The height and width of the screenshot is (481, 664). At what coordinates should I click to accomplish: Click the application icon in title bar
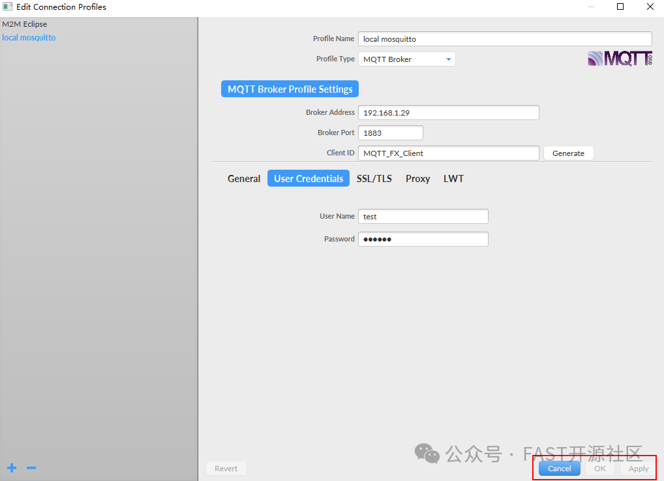pos(8,7)
